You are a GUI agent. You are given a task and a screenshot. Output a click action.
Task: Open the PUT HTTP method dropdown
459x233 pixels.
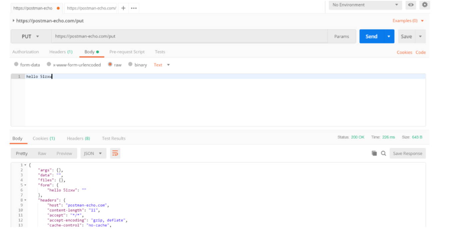[x=30, y=37]
